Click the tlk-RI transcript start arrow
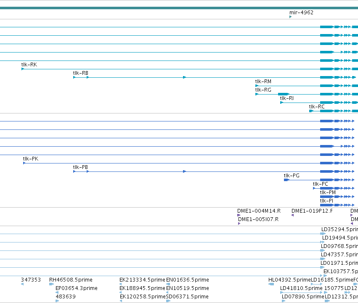The height and width of the screenshot is (303, 358). coord(281,103)
